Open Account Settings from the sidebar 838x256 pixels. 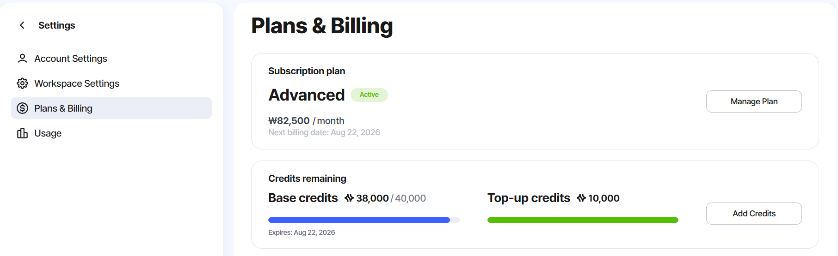point(111,58)
